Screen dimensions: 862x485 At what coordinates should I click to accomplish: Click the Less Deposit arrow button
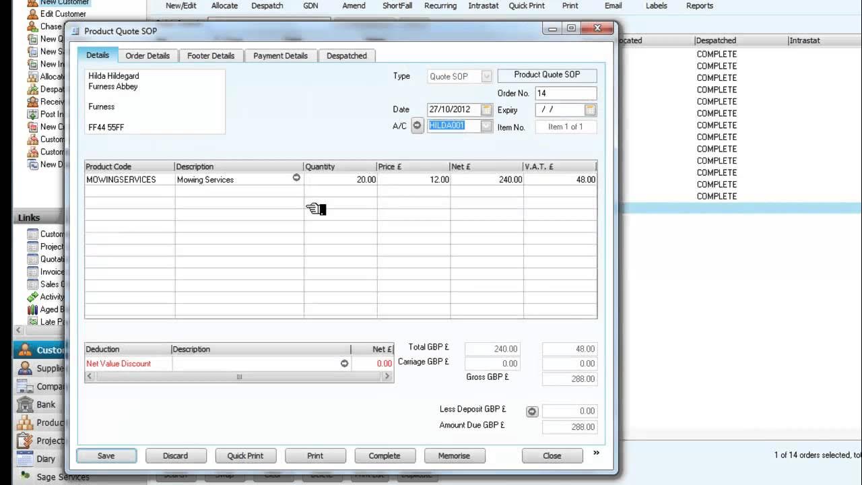[x=532, y=411]
